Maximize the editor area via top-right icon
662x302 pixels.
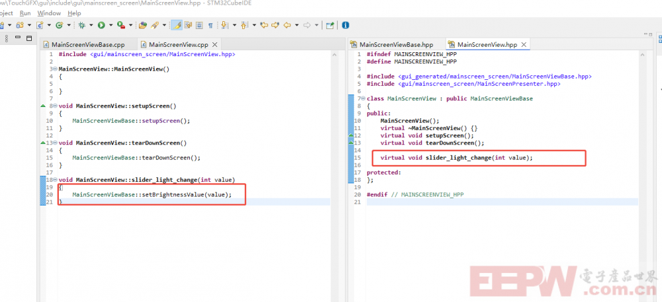pos(651,34)
